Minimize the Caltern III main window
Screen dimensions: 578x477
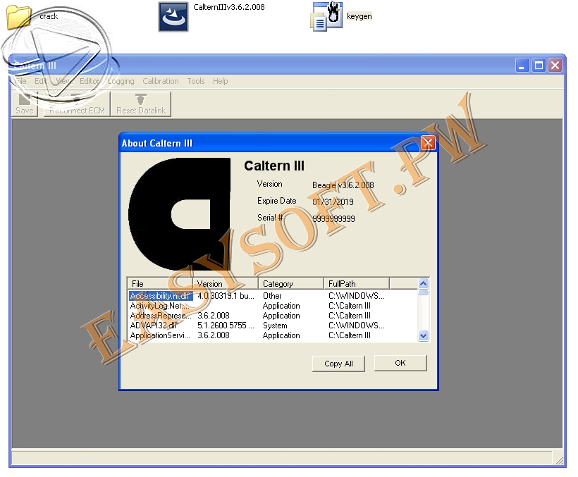click(x=522, y=66)
